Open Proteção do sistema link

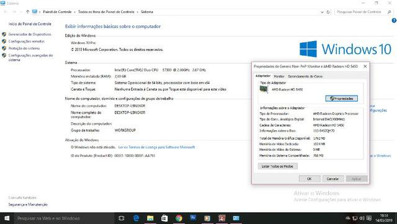coord(24,48)
